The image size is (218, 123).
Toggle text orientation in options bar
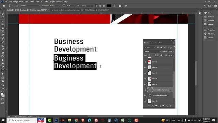pos(17,6)
